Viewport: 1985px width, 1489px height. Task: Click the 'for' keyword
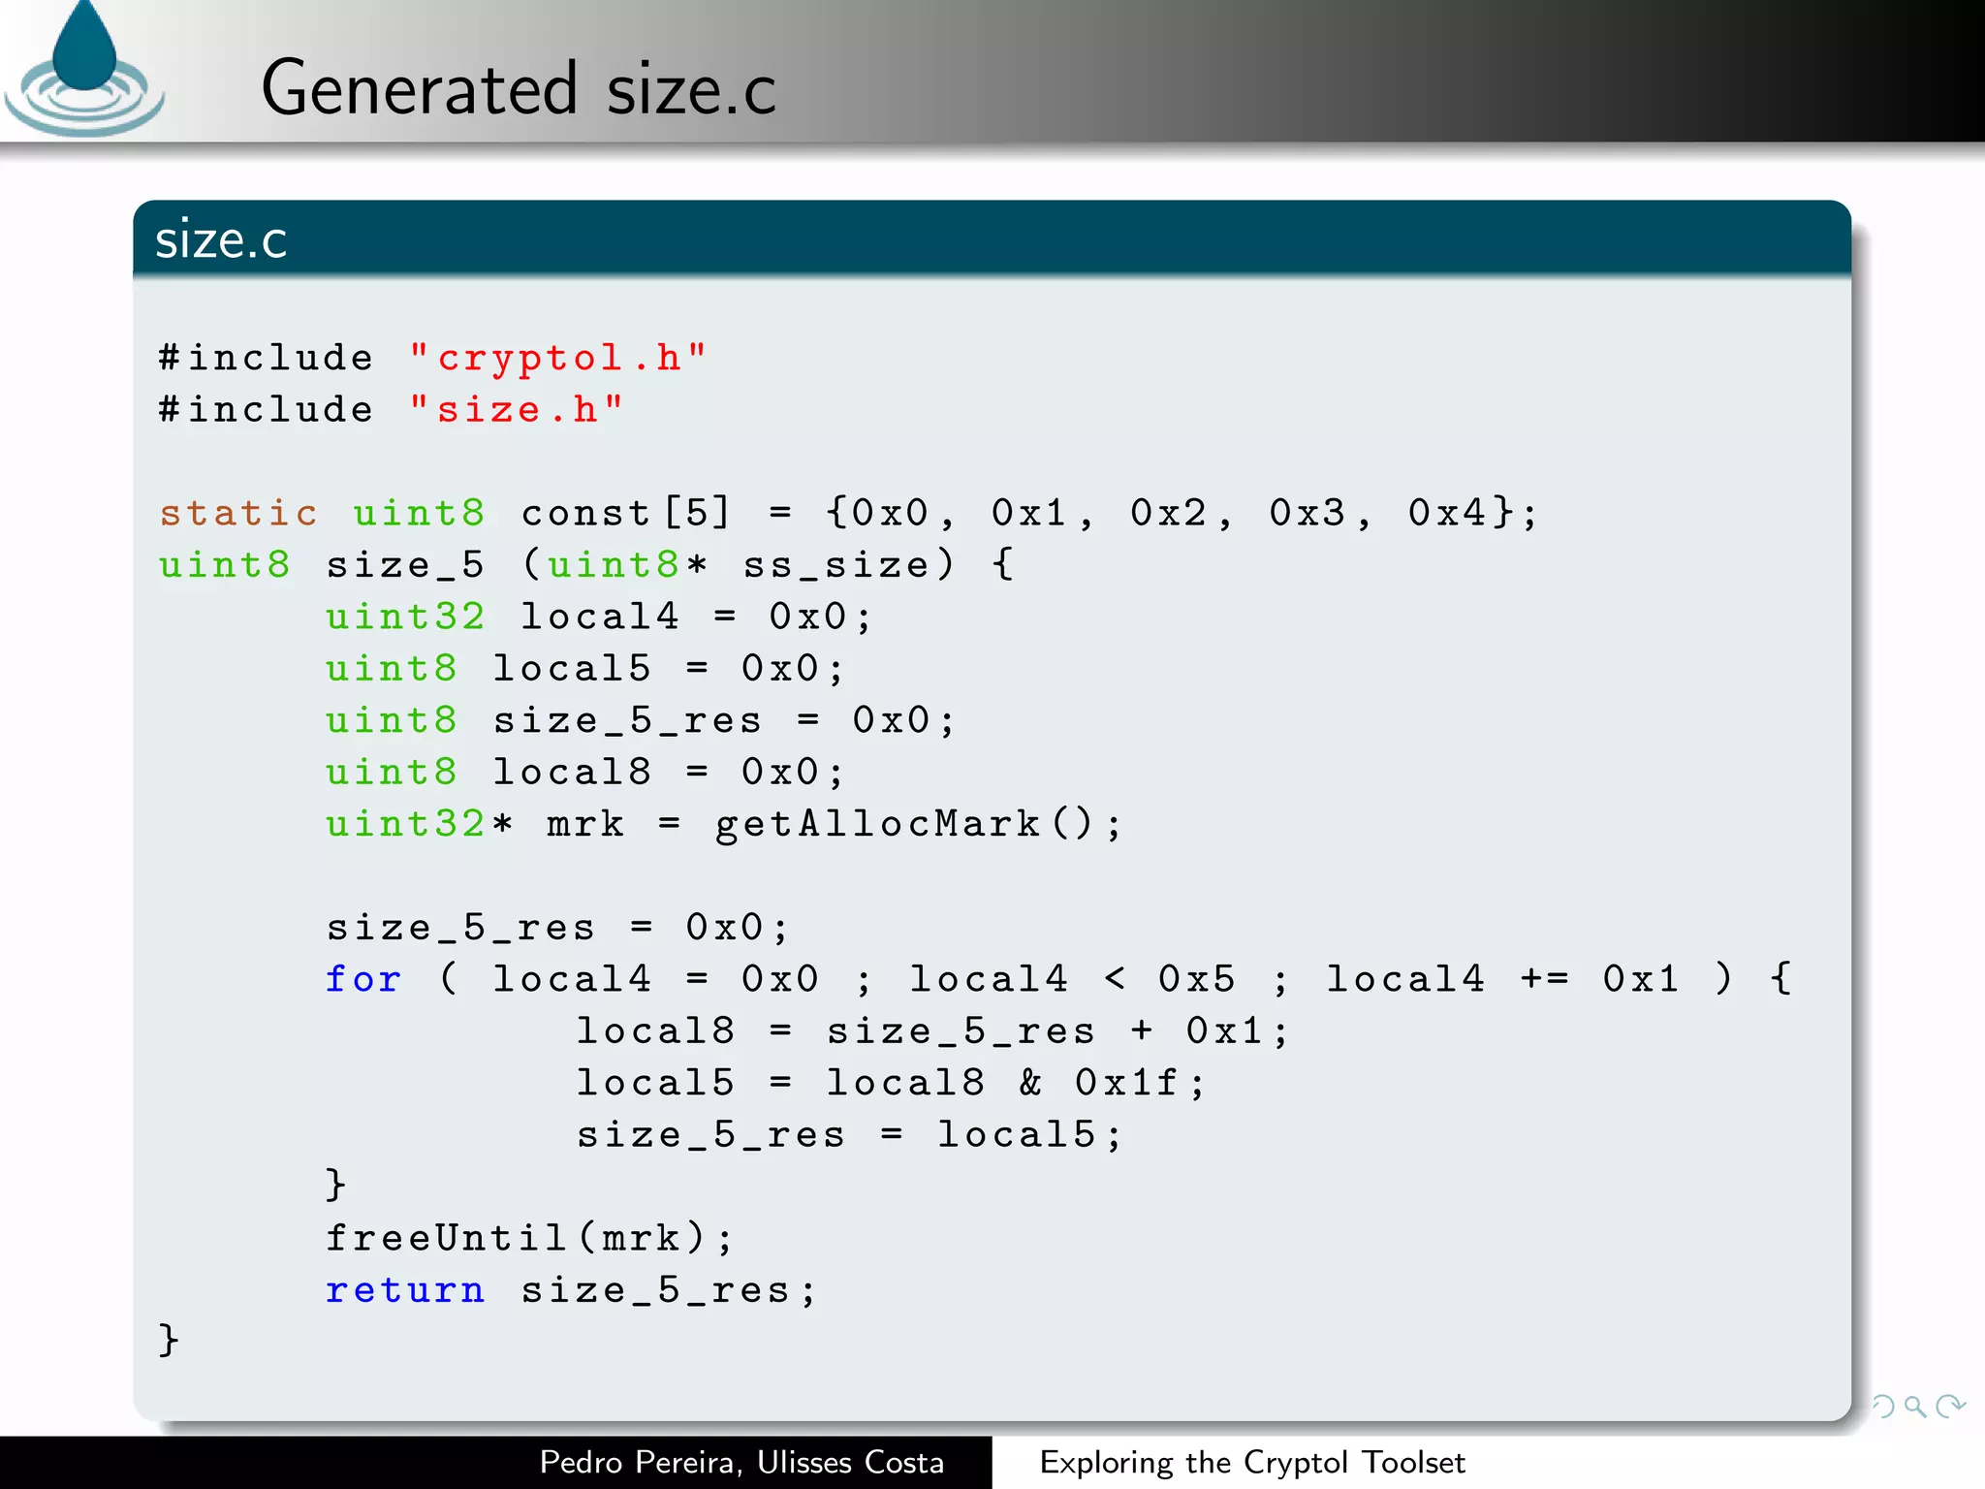click(x=363, y=979)
